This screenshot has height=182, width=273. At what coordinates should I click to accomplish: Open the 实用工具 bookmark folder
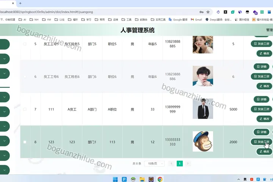[x=158, y=19]
